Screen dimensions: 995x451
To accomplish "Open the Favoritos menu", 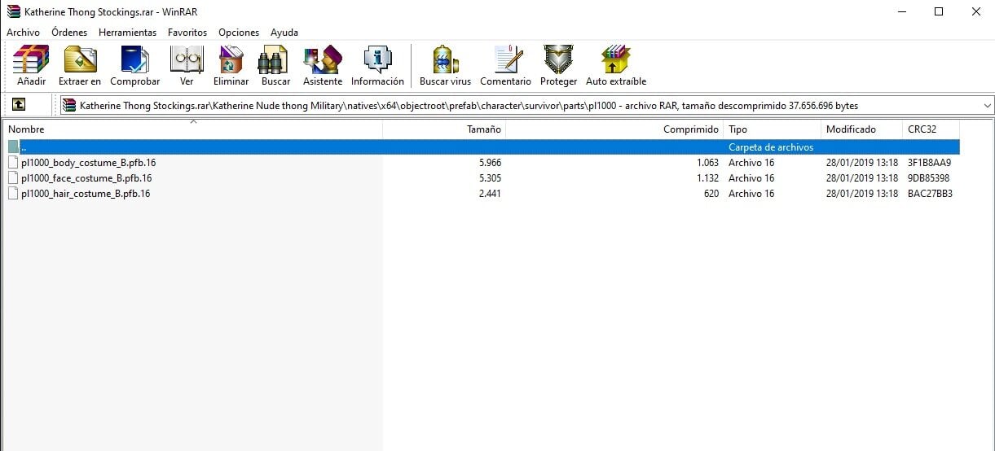I will (x=187, y=33).
